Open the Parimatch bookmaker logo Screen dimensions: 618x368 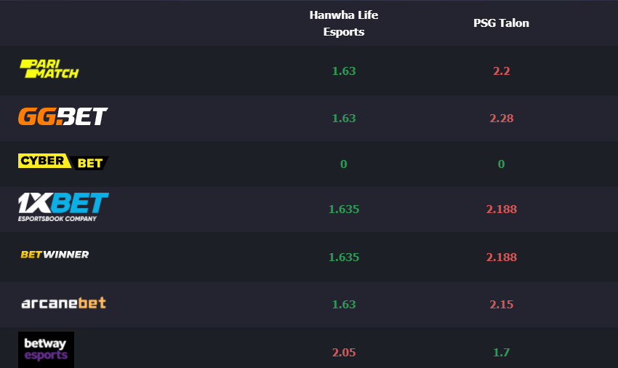[x=49, y=69]
